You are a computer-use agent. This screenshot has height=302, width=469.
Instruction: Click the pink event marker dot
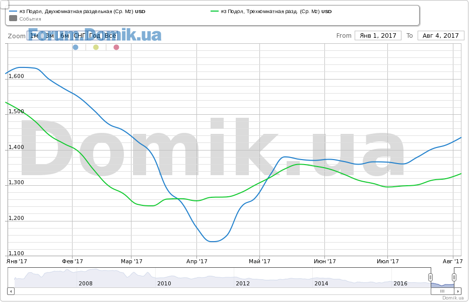116,47
